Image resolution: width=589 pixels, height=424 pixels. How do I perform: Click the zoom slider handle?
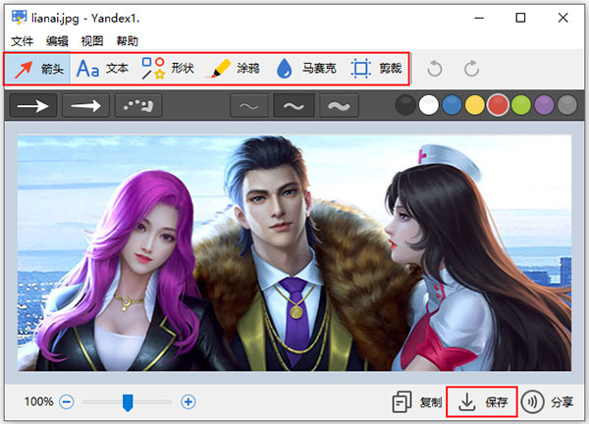(128, 401)
